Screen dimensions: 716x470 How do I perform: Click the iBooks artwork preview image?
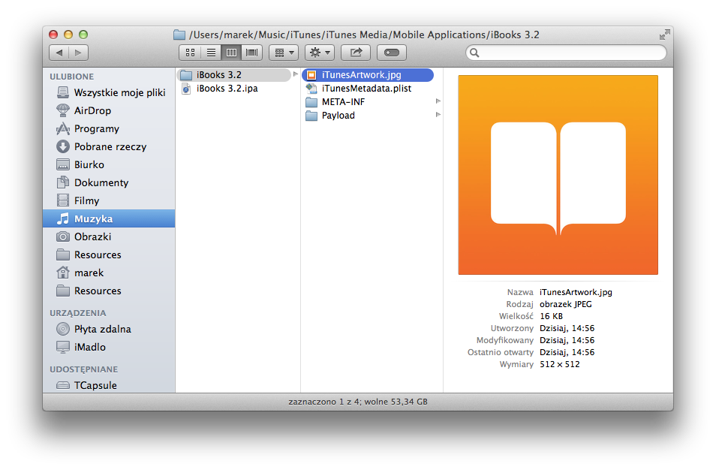[558, 175]
